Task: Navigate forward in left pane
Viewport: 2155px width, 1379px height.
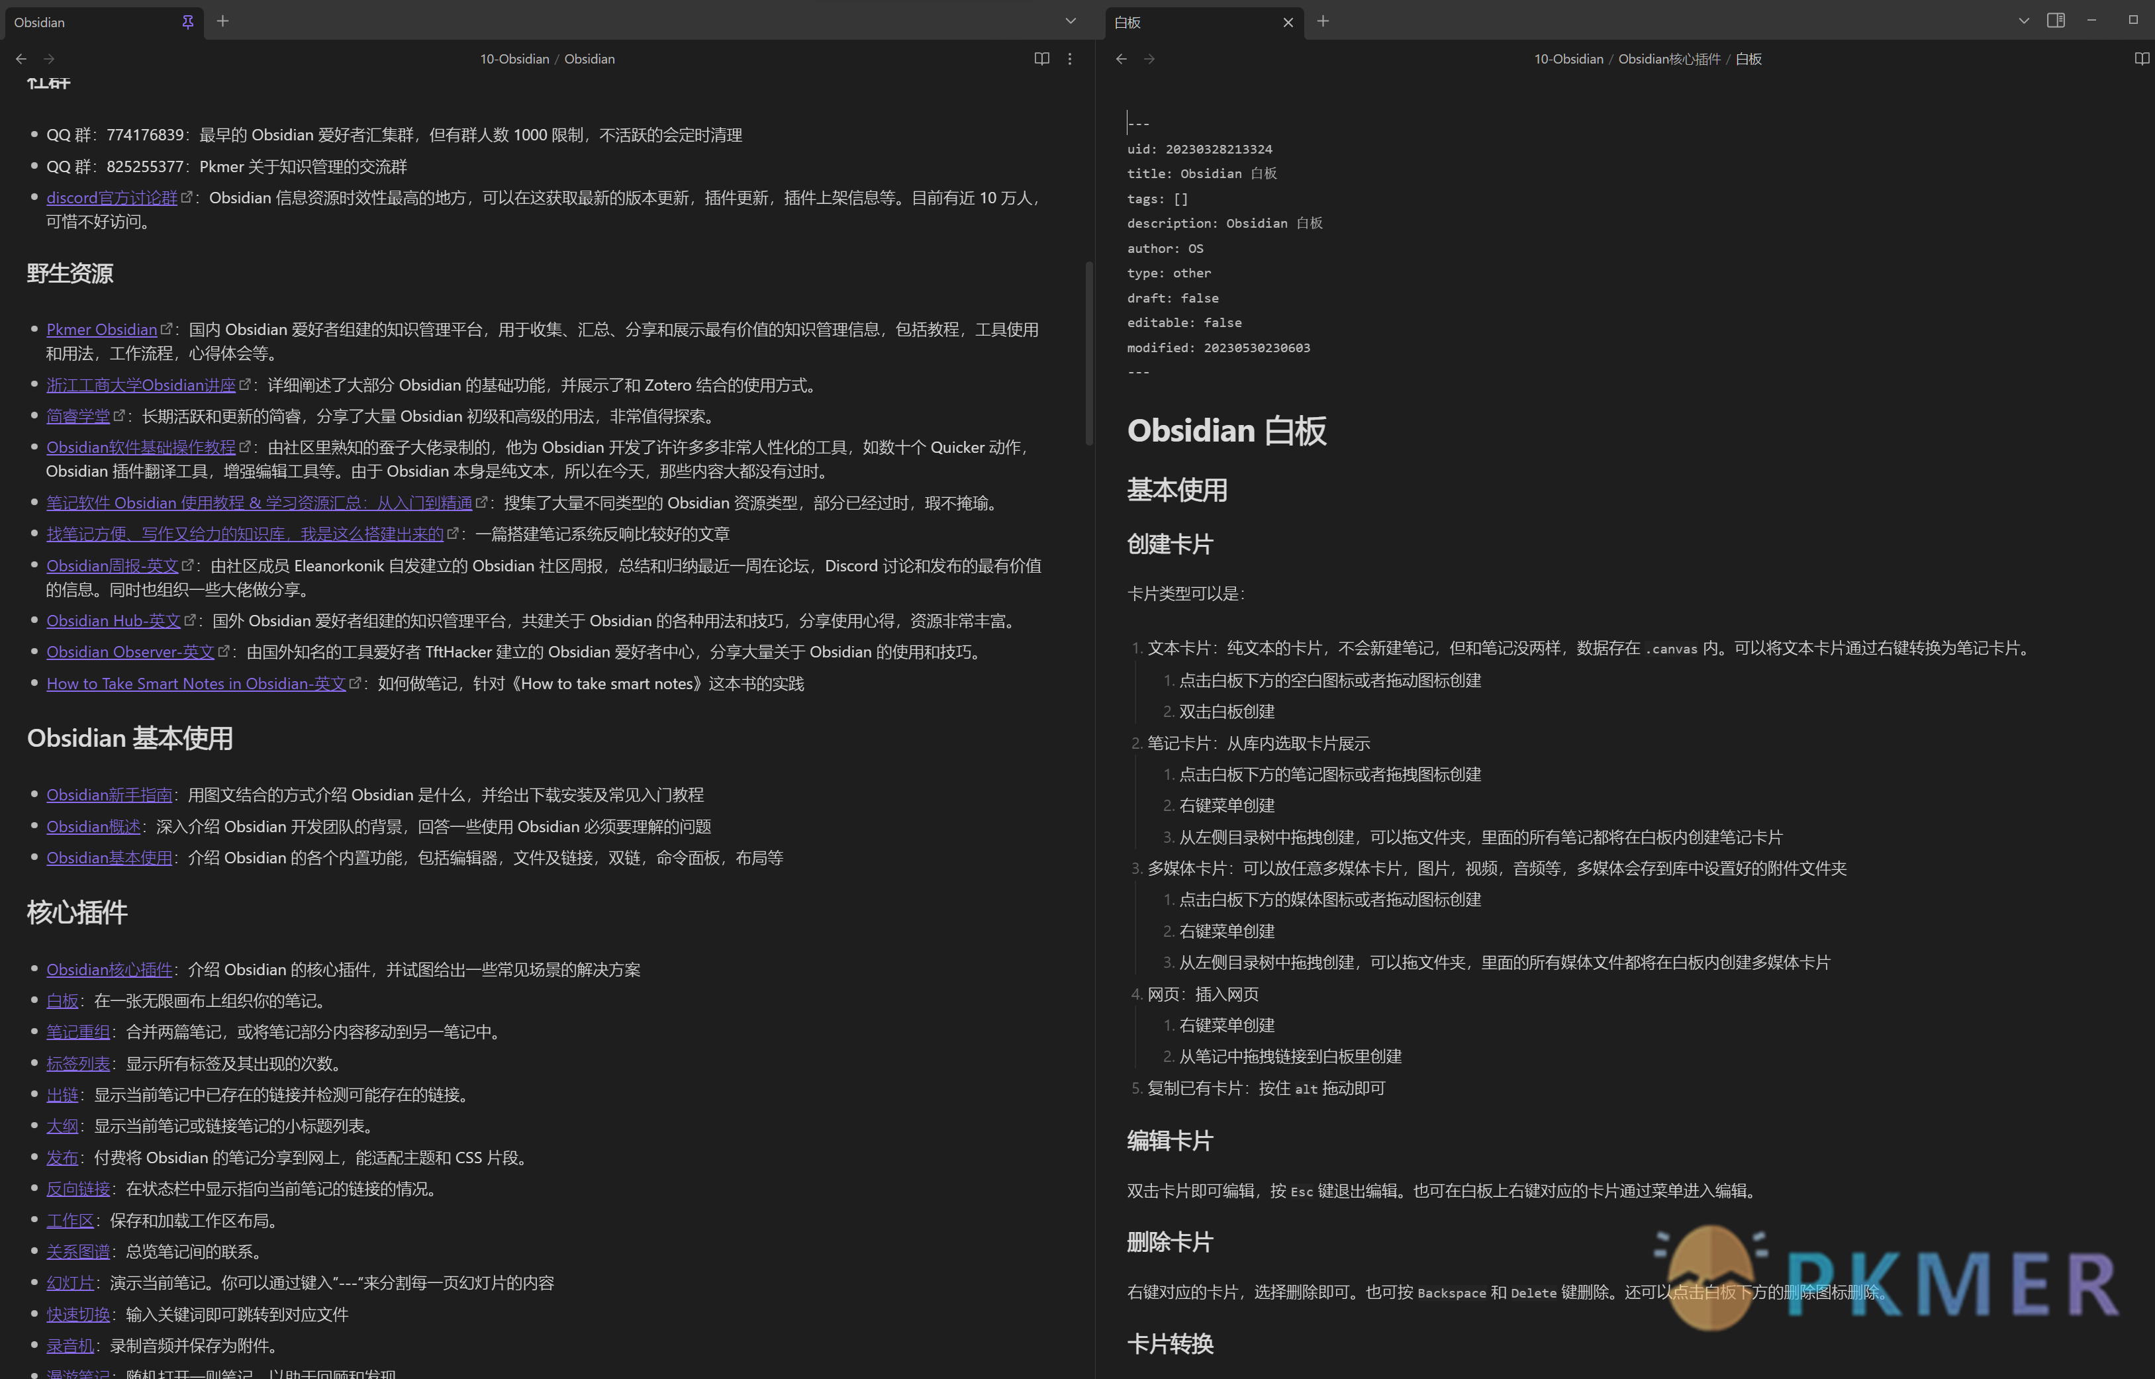Action: point(49,59)
